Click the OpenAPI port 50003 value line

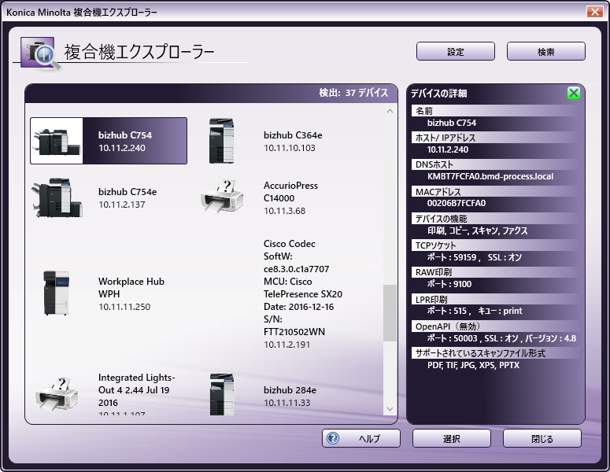point(501,338)
